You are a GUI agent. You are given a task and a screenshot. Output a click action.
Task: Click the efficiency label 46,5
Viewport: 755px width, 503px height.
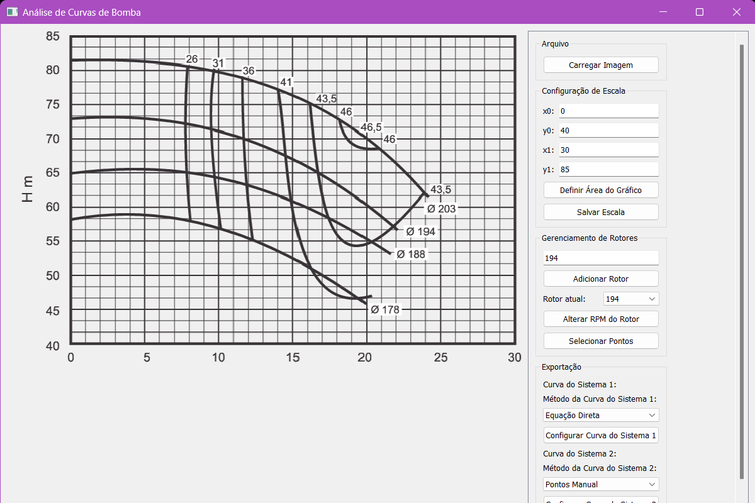pos(371,128)
